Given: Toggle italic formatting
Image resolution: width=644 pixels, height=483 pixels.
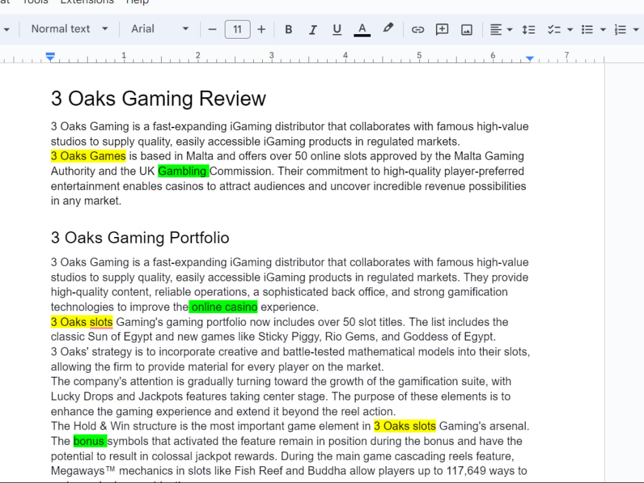Looking at the screenshot, I should coord(312,30).
